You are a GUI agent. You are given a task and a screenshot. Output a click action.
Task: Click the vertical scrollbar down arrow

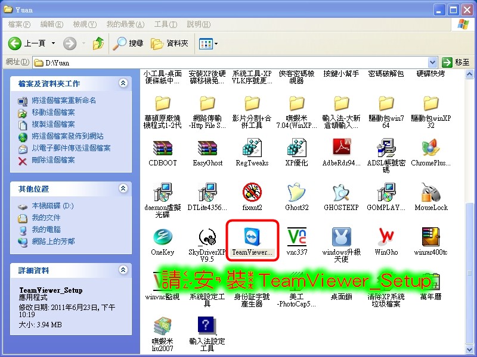pos(469,350)
